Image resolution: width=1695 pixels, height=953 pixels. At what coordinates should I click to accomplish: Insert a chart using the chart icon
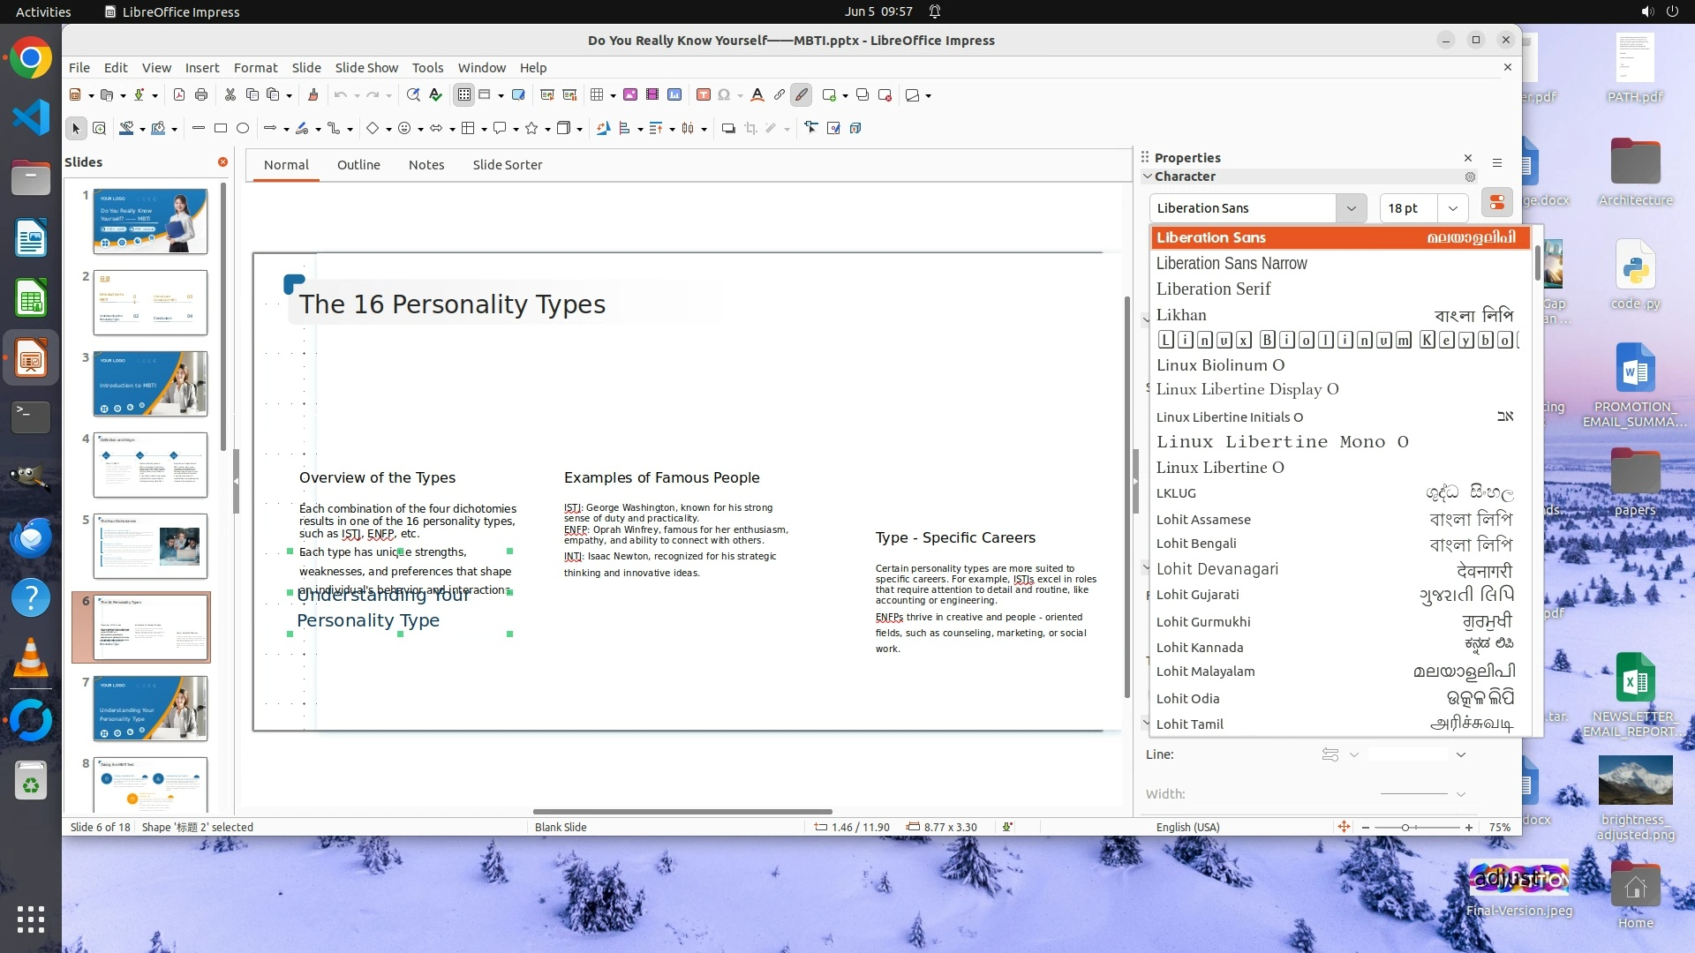pyautogui.click(x=674, y=95)
